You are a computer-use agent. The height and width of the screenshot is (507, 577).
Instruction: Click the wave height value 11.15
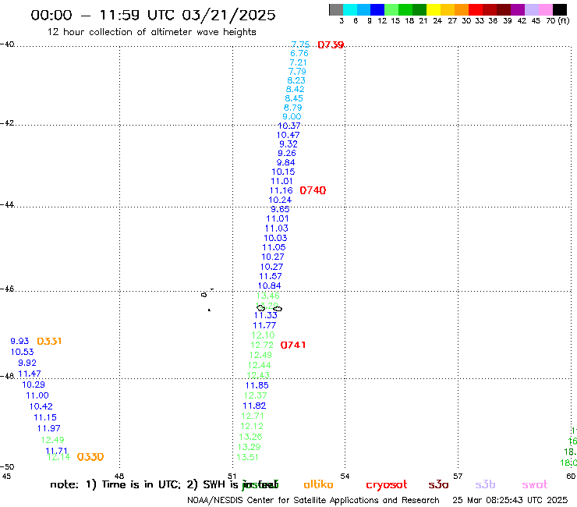pyautogui.click(x=46, y=417)
